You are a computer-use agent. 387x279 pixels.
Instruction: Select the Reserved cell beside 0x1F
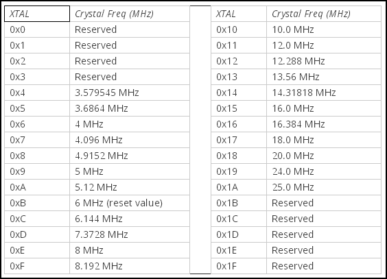324,266
